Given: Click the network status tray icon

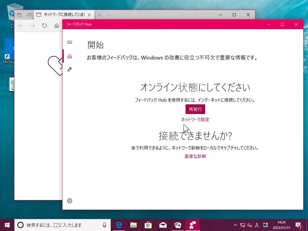Looking at the screenshot, I should pyautogui.click(x=243, y=225).
